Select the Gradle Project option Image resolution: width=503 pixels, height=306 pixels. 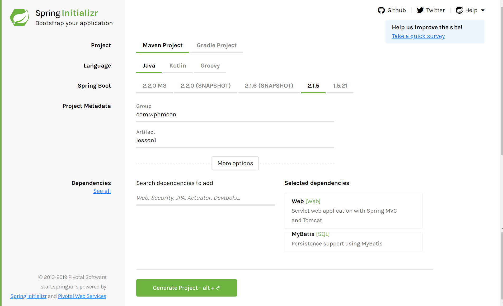(217, 45)
